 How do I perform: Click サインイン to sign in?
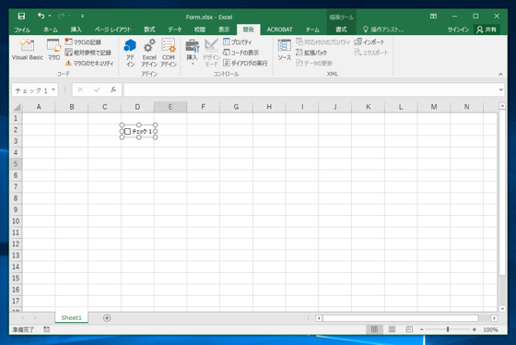459,30
